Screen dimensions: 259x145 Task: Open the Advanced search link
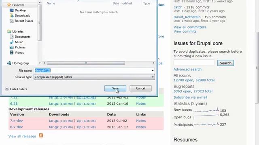click(x=187, y=69)
